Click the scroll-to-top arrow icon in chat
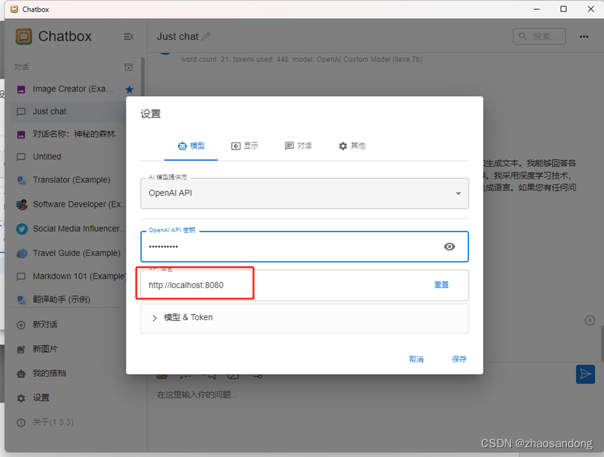 [590, 320]
